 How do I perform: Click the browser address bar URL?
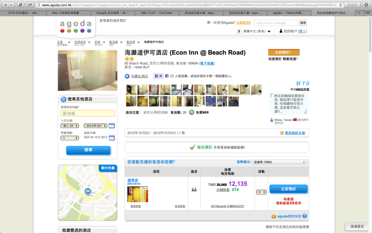point(189,5)
